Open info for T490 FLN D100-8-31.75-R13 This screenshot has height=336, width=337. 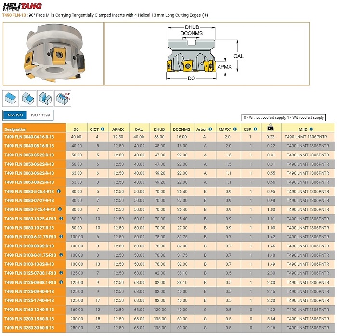point(61,255)
